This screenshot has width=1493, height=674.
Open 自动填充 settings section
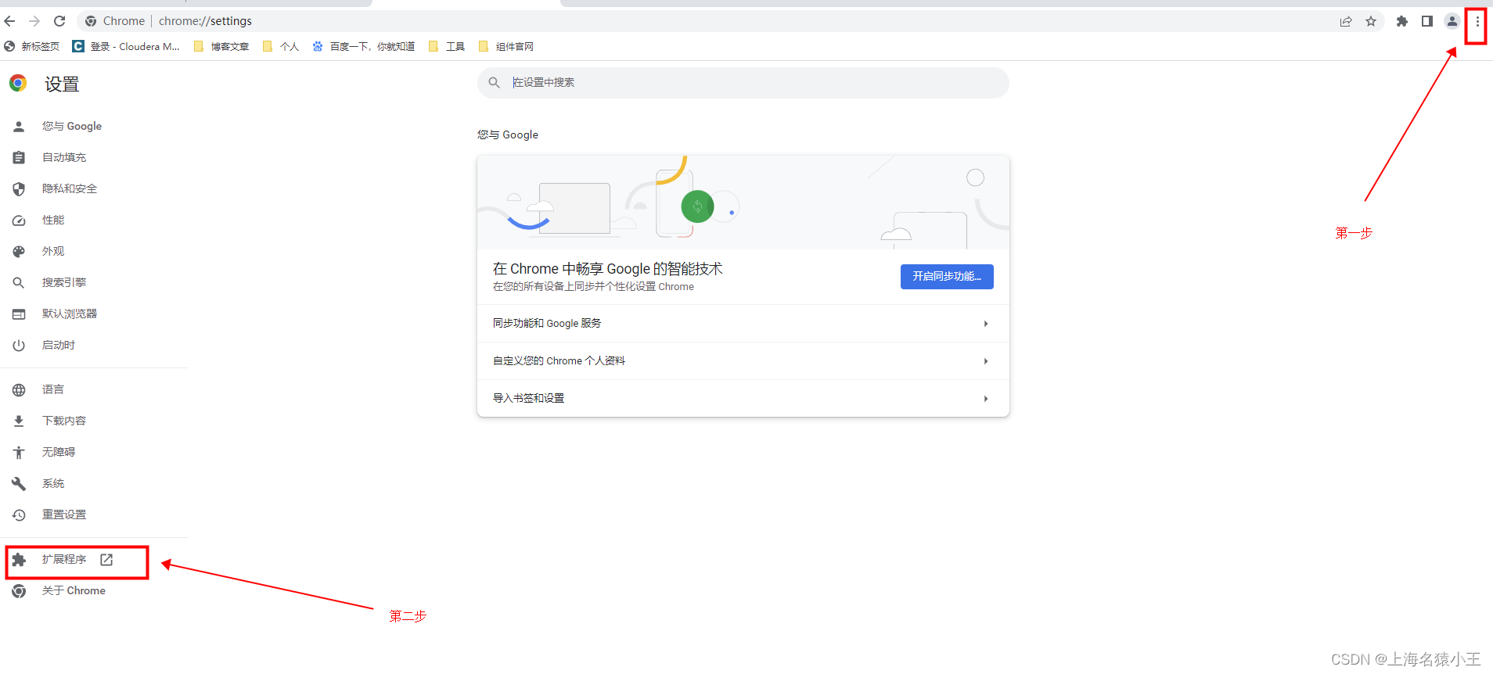click(64, 157)
